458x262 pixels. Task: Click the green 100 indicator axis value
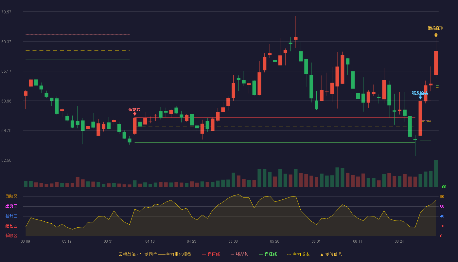point(443,187)
